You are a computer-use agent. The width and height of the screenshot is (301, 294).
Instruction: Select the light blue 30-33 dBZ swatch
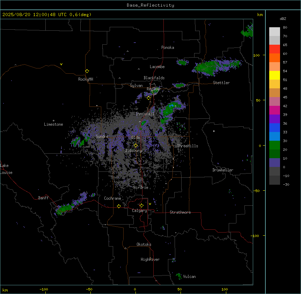(274, 137)
